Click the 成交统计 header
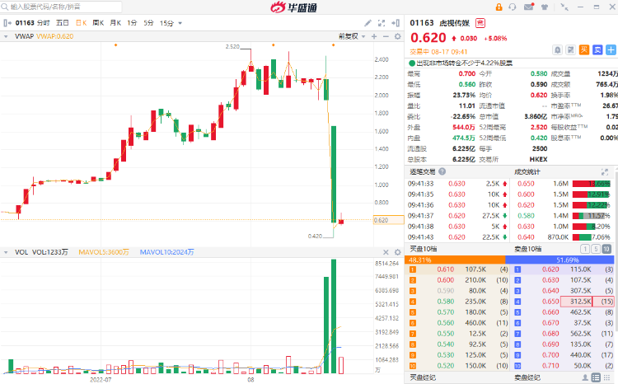Viewport: 618px width, 384px height. coord(527,172)
